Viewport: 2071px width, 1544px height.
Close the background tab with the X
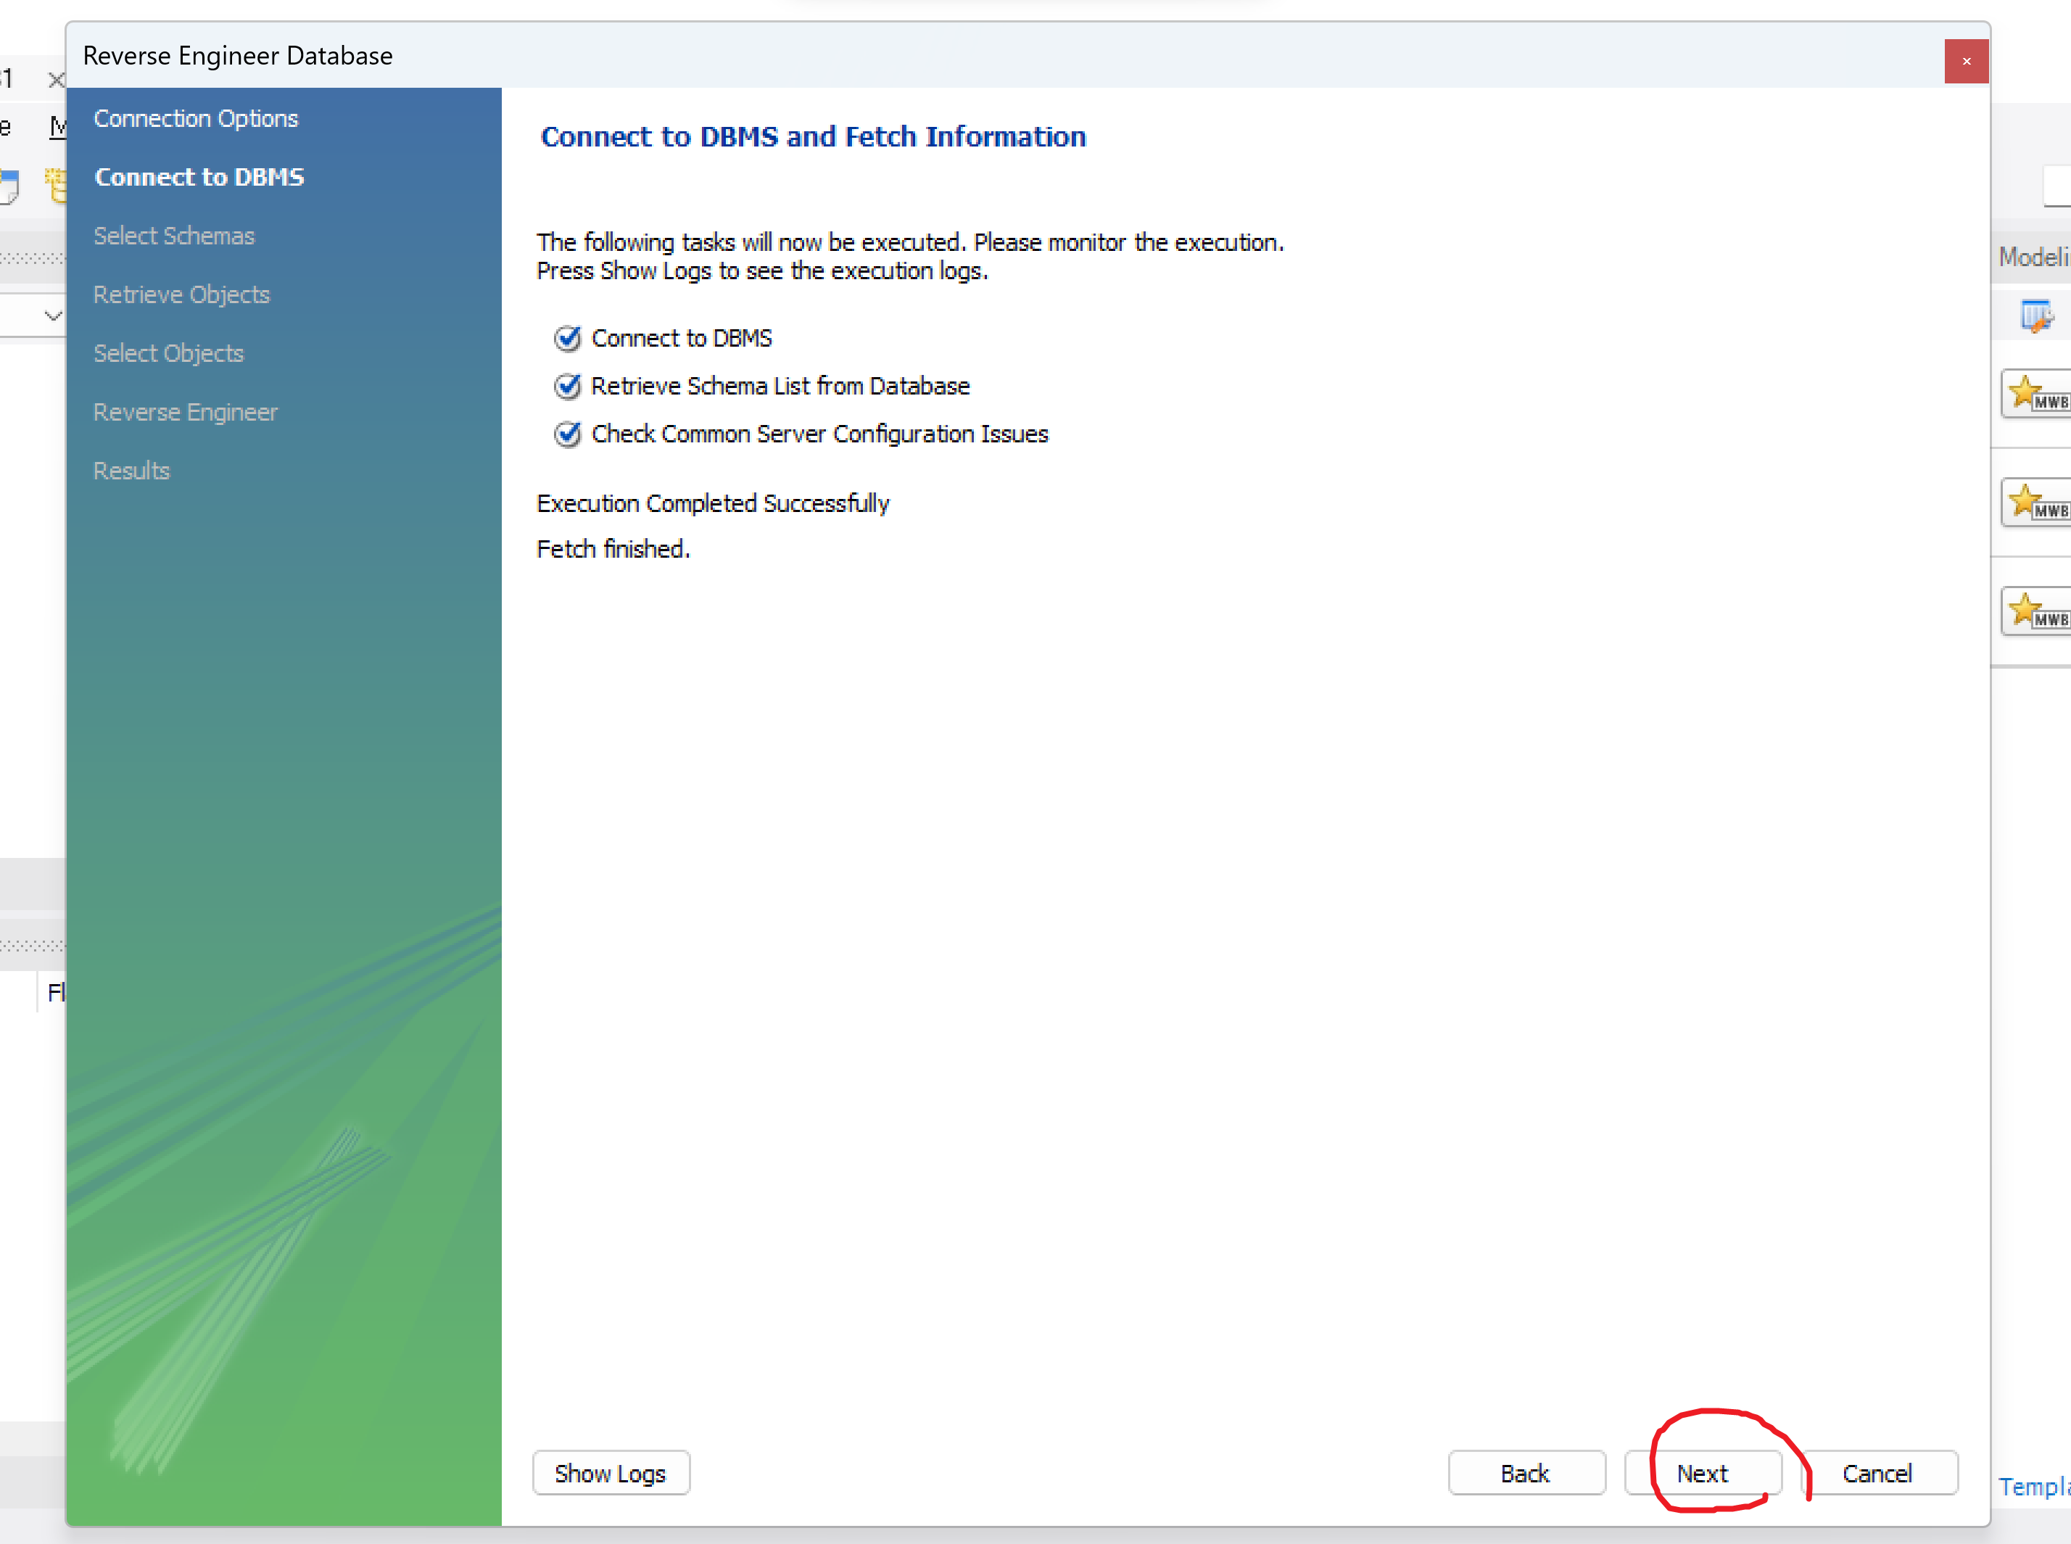(56, 80)
